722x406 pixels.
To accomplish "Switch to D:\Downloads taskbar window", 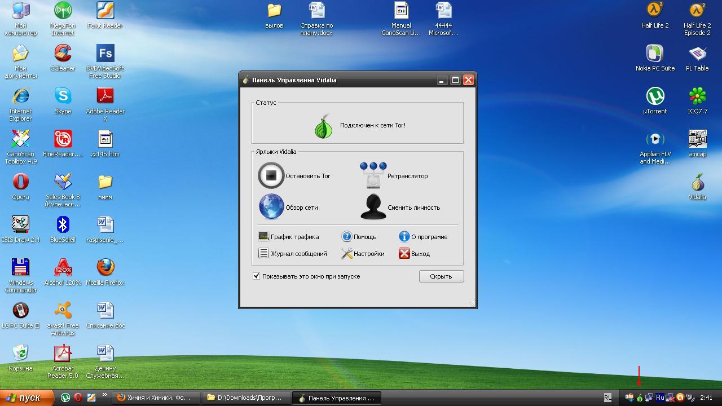I will click(x=244, y=398).
